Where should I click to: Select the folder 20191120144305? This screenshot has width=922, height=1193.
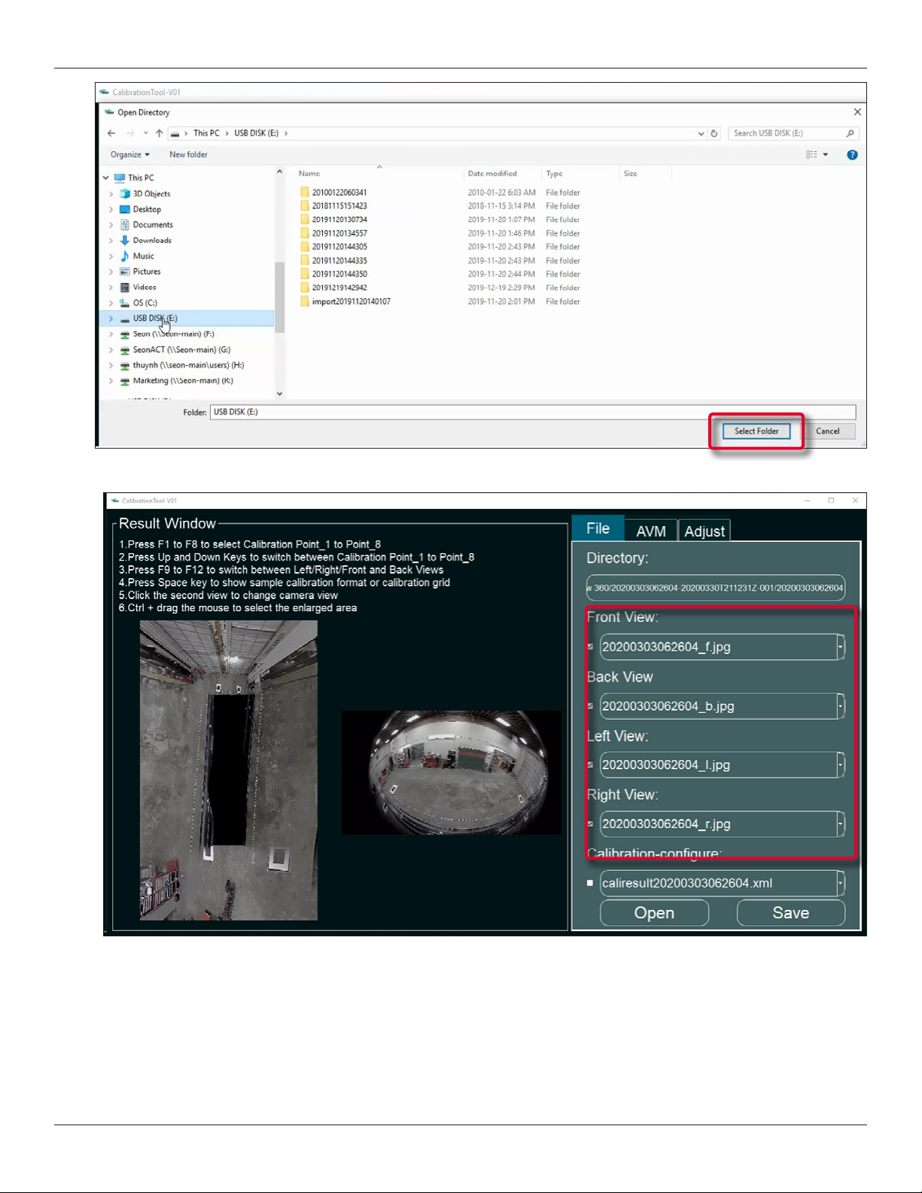tap(339, 247)
